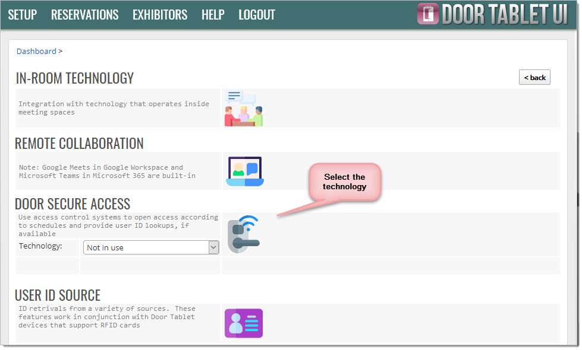Click the Google Meets note text
The height and width of the screenshot is (350, 582).
pos(107,171)
